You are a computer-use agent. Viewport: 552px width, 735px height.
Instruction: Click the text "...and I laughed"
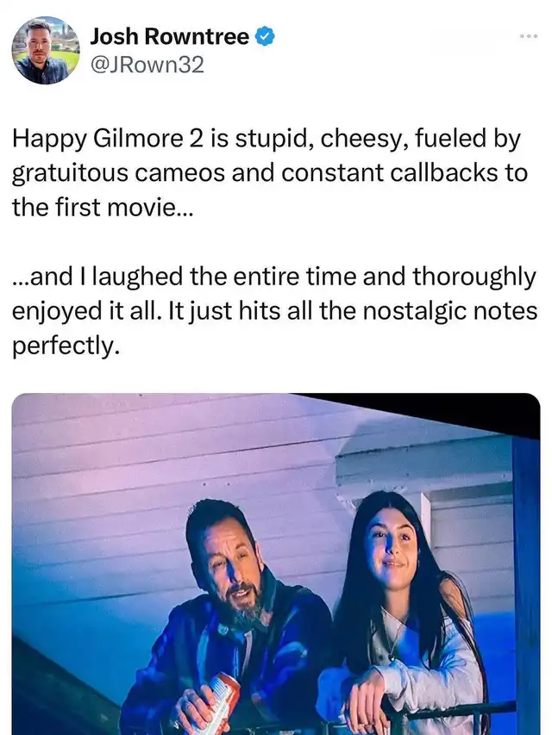[97, 277]
